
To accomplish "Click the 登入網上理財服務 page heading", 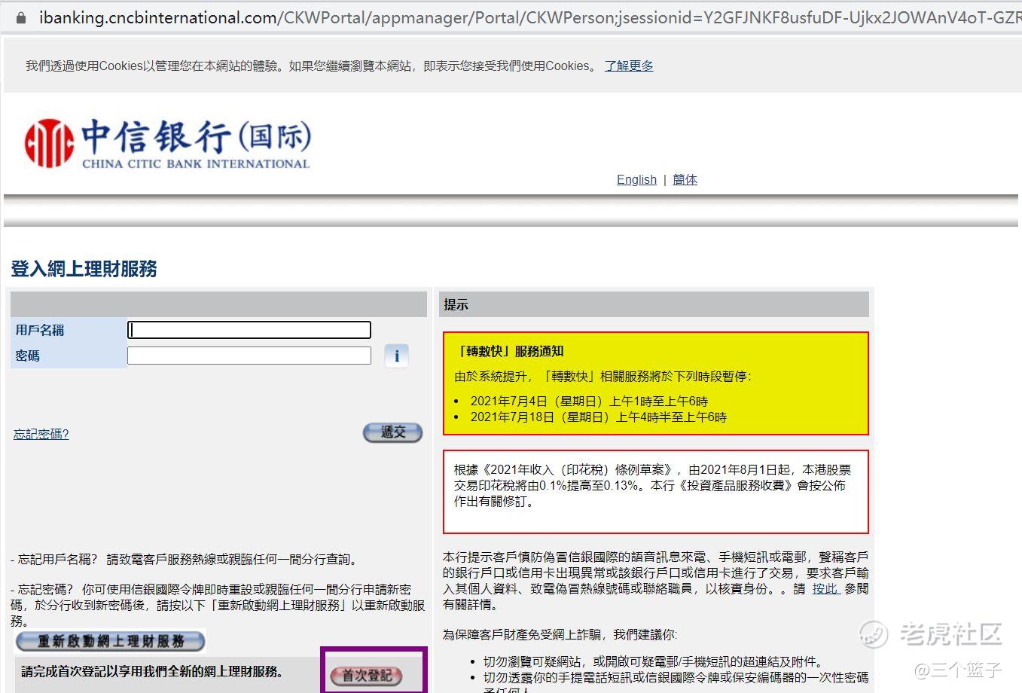I will (x=84, y=269).
